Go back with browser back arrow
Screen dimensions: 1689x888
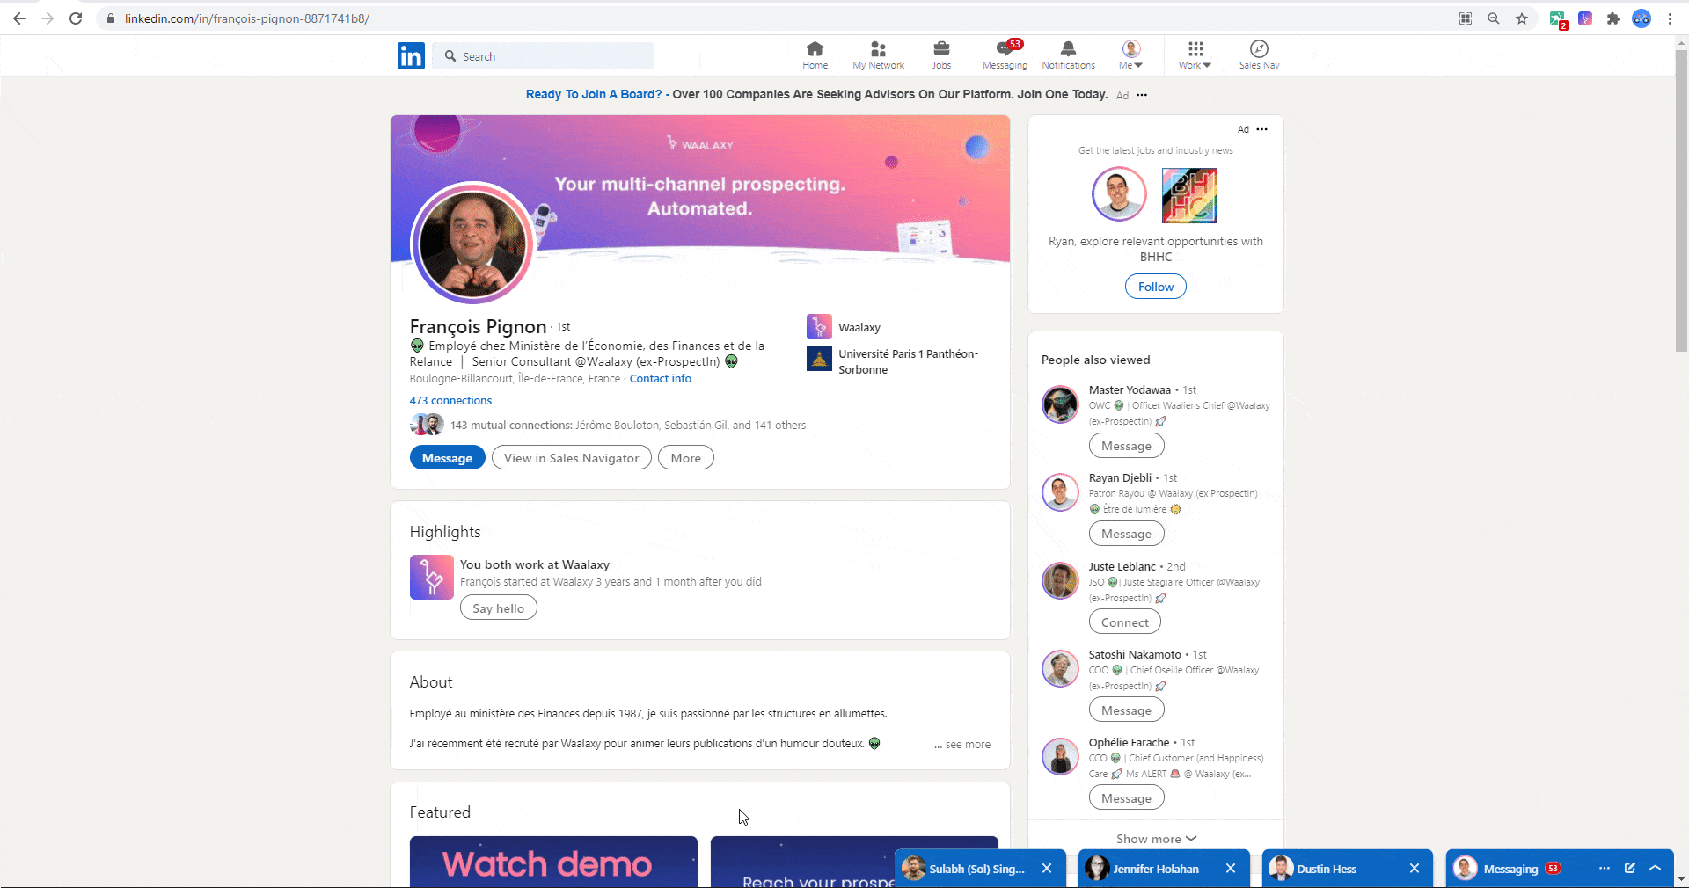[19, 18]
